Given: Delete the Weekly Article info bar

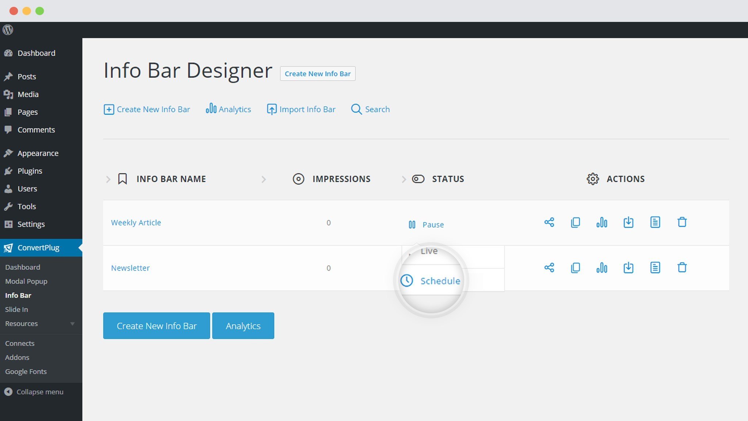Looking at the screenshot, I should point(682,222).
